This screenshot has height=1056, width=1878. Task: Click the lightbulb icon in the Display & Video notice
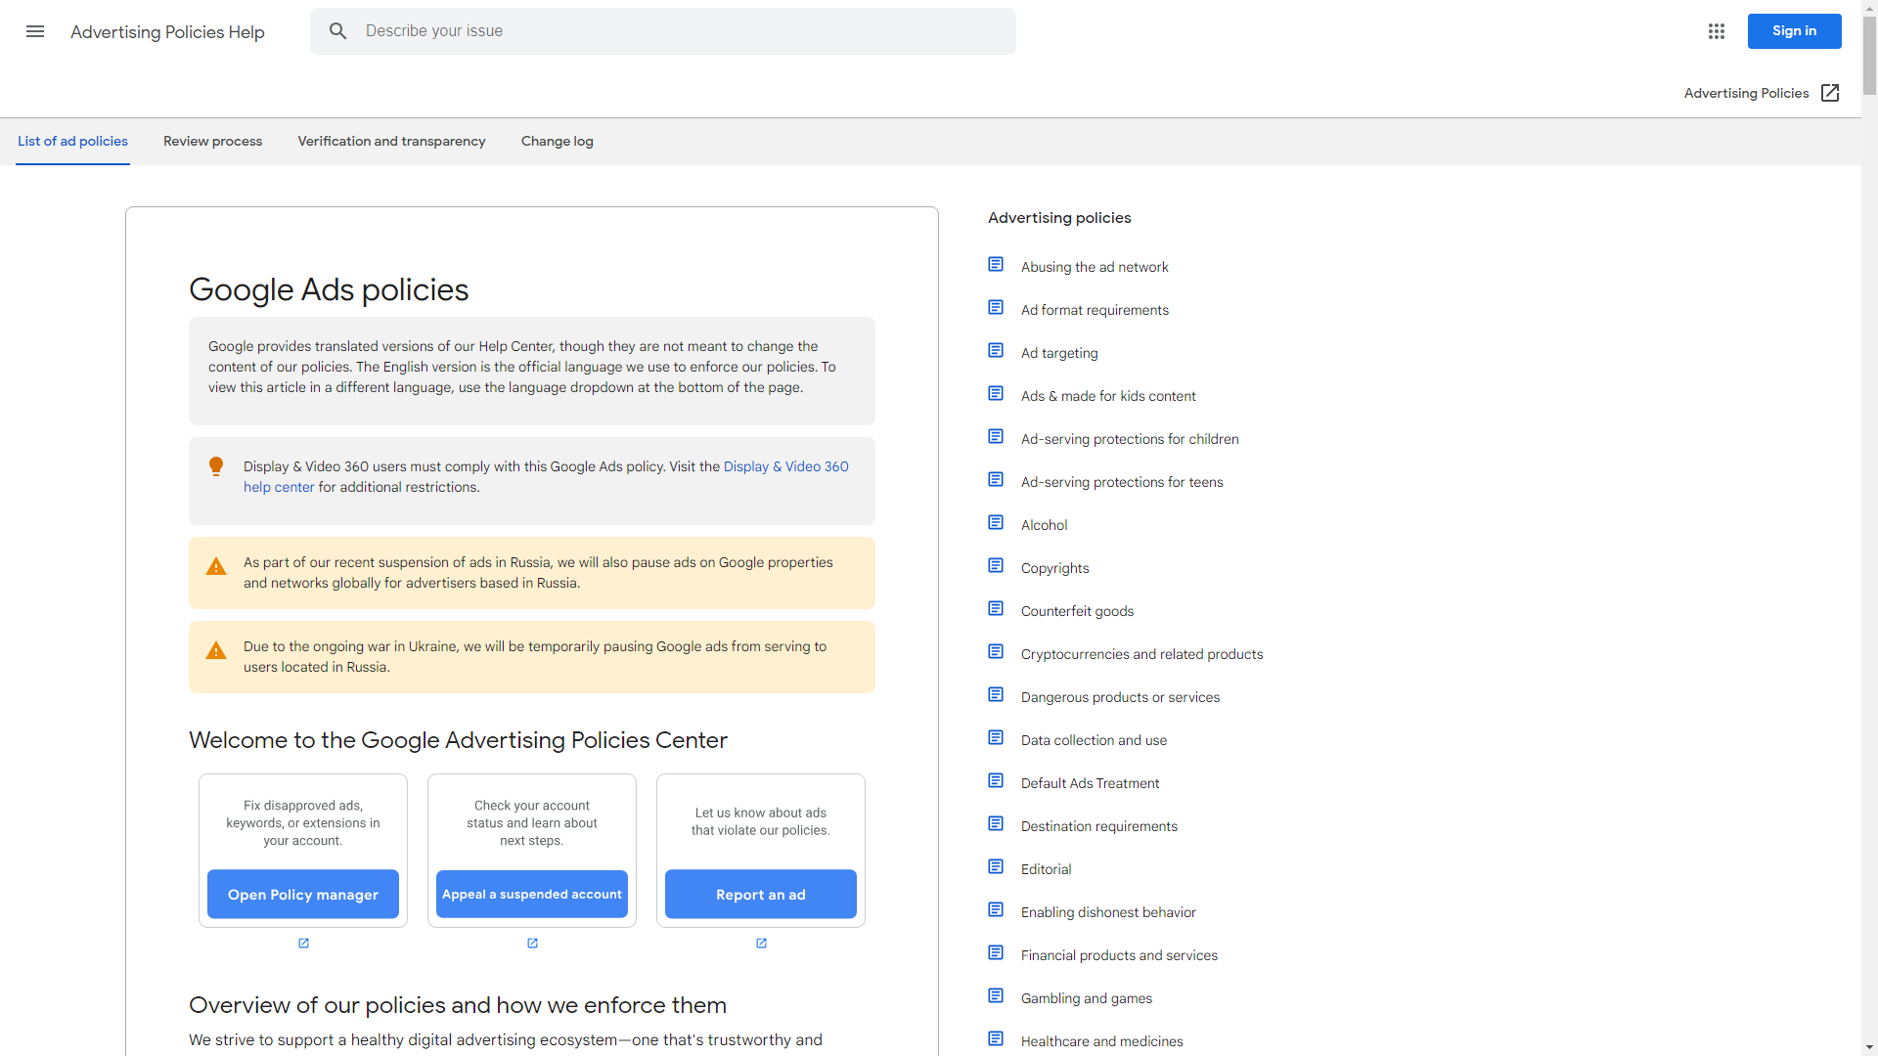click(x=216, y=466)
